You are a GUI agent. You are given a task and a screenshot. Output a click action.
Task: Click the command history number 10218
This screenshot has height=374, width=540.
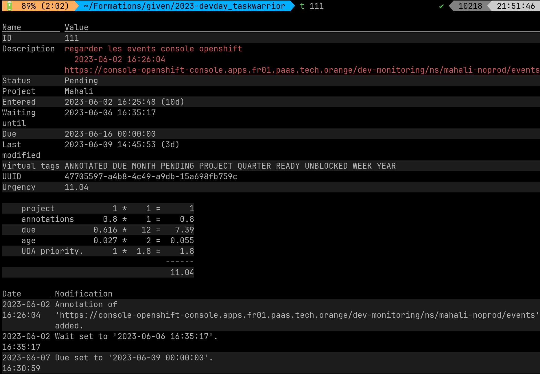(470, 6)
